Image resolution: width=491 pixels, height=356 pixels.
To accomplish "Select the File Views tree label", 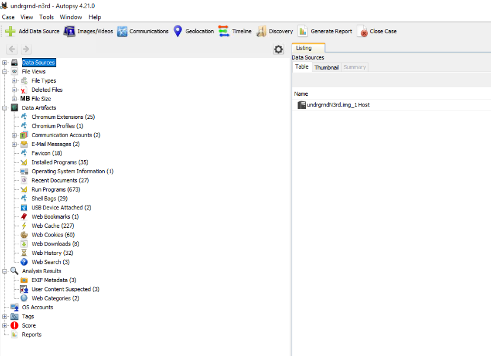I will [x=34, y=72].
